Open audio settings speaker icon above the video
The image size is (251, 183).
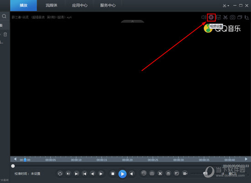click(204, 17)
